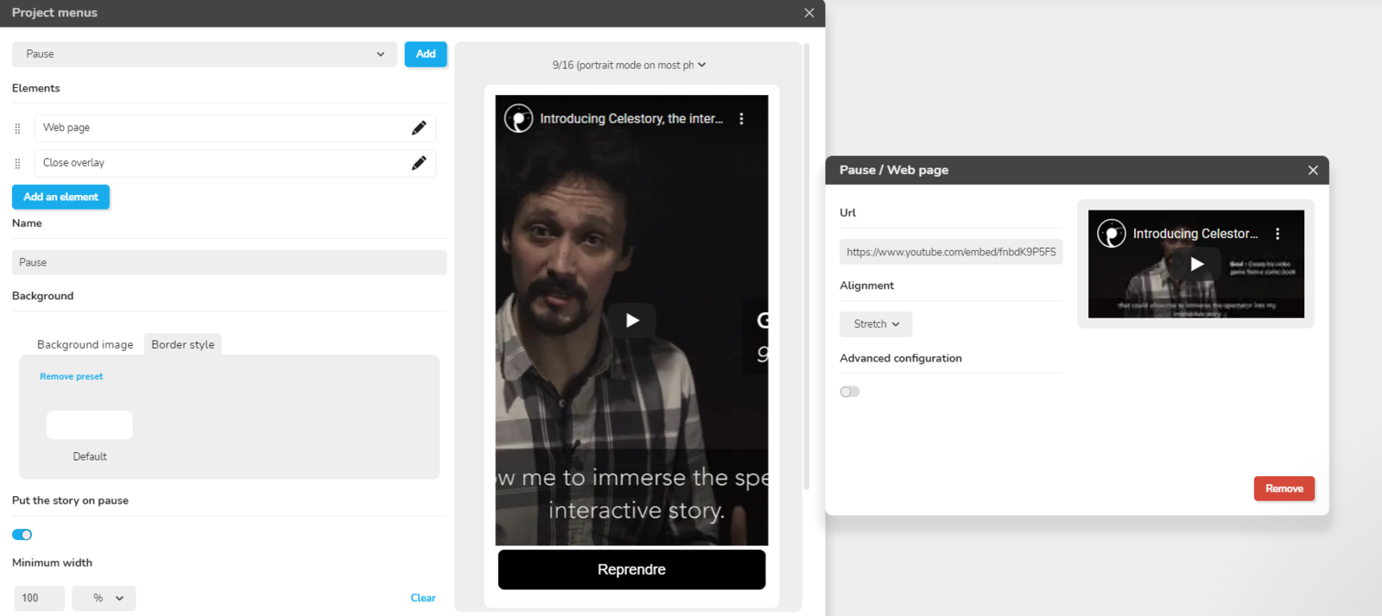The height and width of the screenshot is (616, 1382).
Task: Switch to the Background image tab
Action: [85, 344]
